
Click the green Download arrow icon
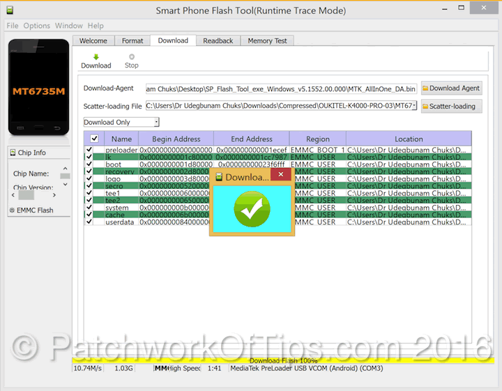[x=96, y=57]
